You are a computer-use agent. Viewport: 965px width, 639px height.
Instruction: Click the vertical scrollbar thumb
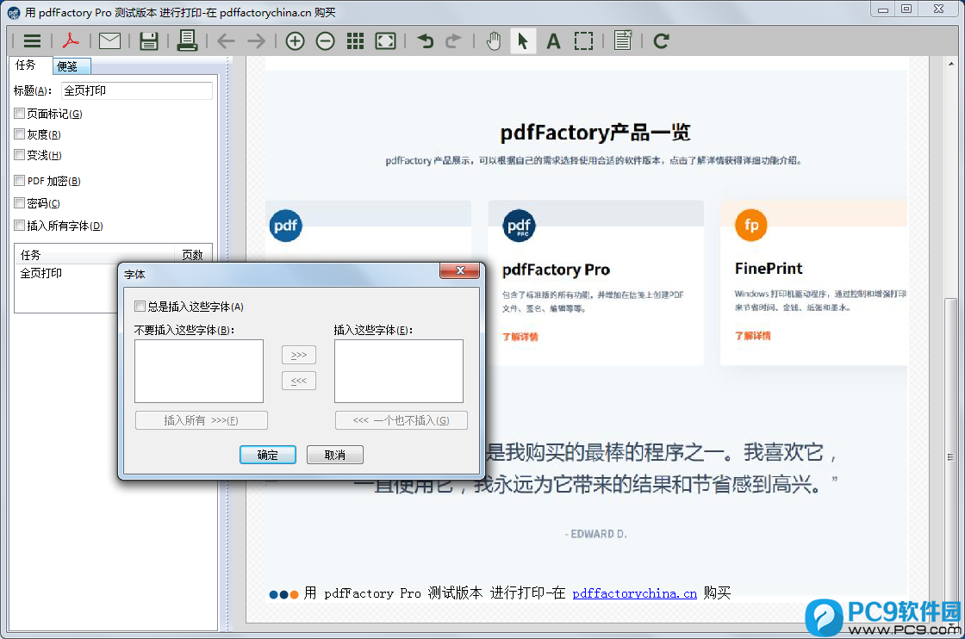point(951,457)
